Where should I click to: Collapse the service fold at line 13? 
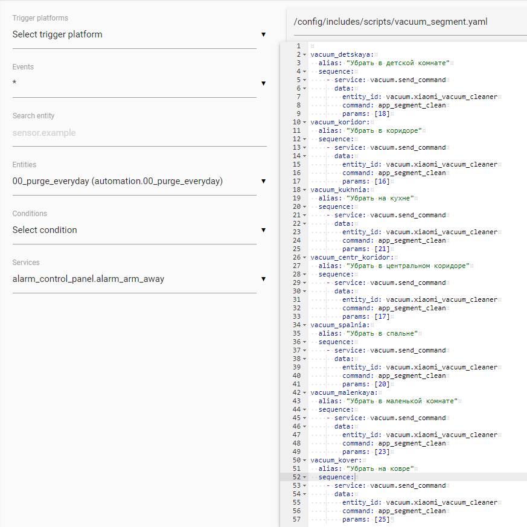coord(304,147)
